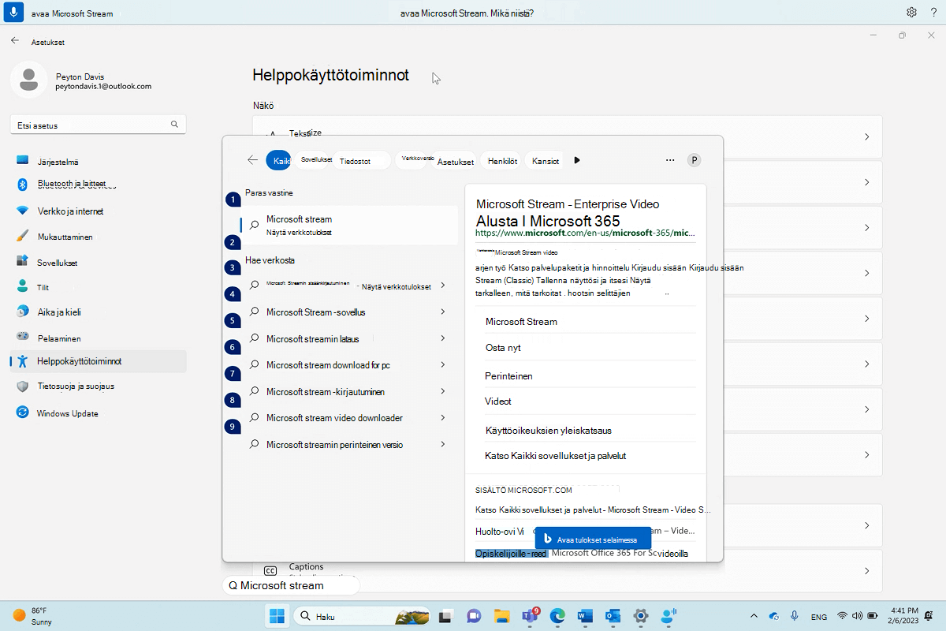Go back in the Settings window
The height and width of the screenshot is (631, 946).
[x=15, y=41]
